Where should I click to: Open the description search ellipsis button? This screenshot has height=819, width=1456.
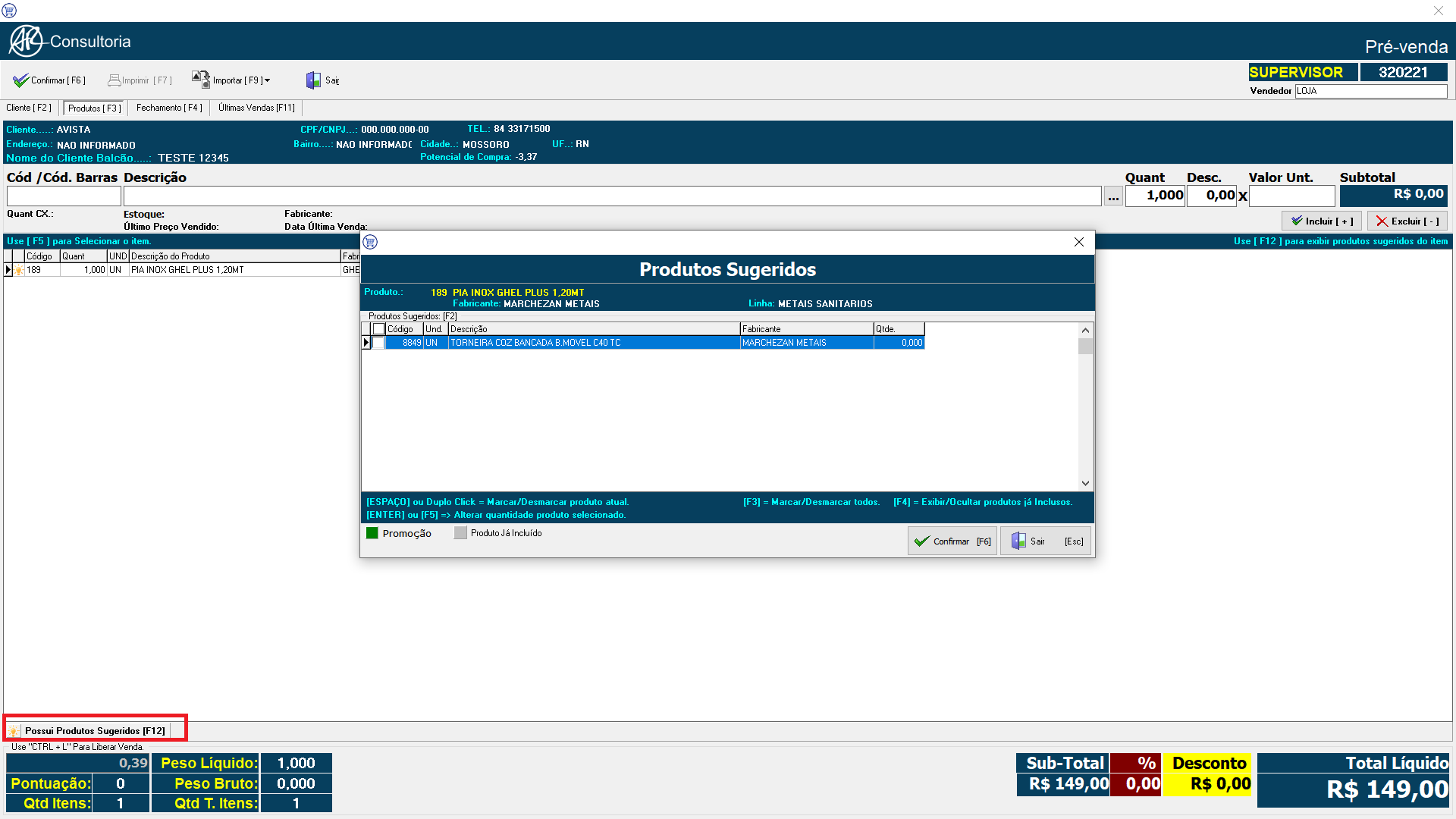pyautogui.click(x=1113, y=196)
